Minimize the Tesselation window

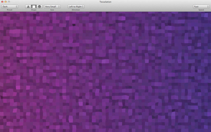pyautogui.click(x=6, y=2)
